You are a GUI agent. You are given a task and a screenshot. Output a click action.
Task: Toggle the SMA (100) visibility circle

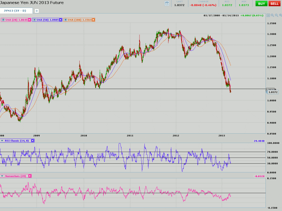coord(65,20)
